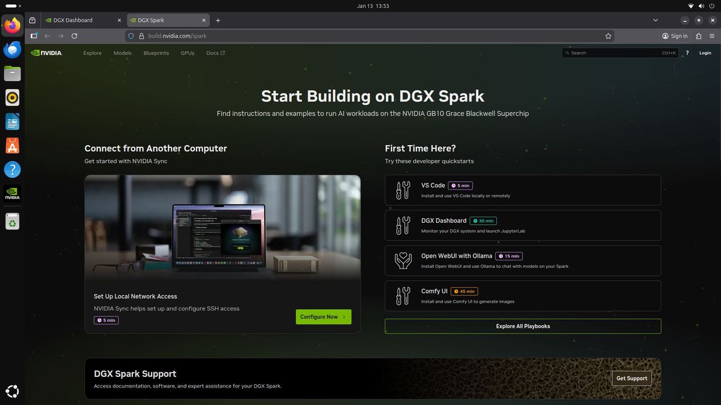Go to the Blueprints nav item

click(x=156, y=53)
